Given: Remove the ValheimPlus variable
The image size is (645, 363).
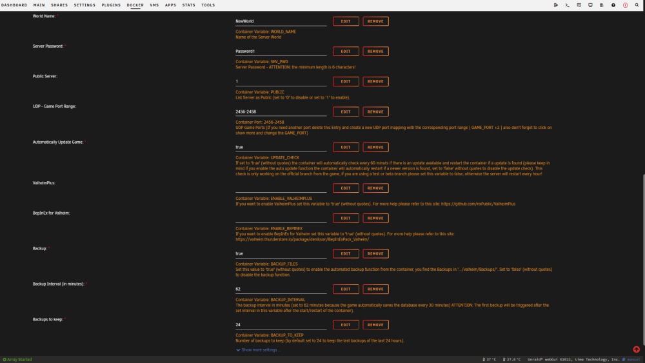Looking at the screenshot, I should [375, 188].
